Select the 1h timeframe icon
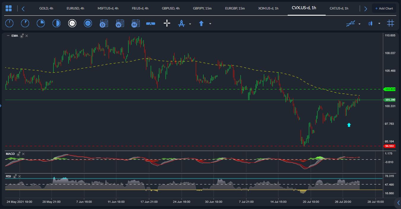 72,23
